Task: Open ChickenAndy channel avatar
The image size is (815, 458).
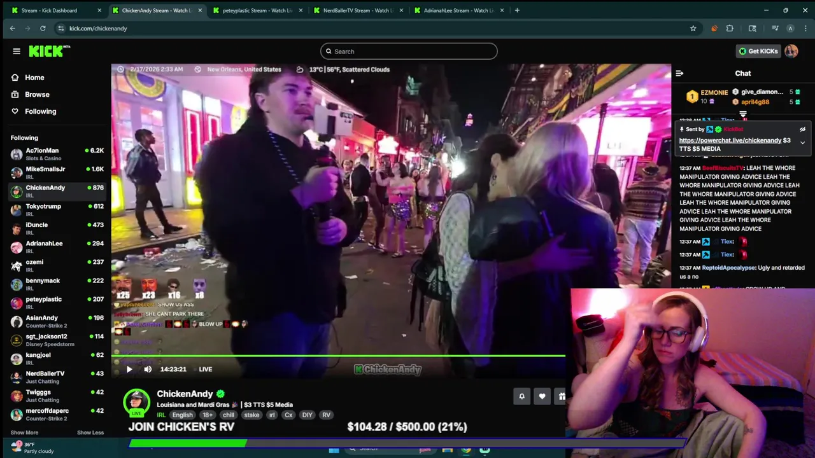Action: (x=136, y=403)
